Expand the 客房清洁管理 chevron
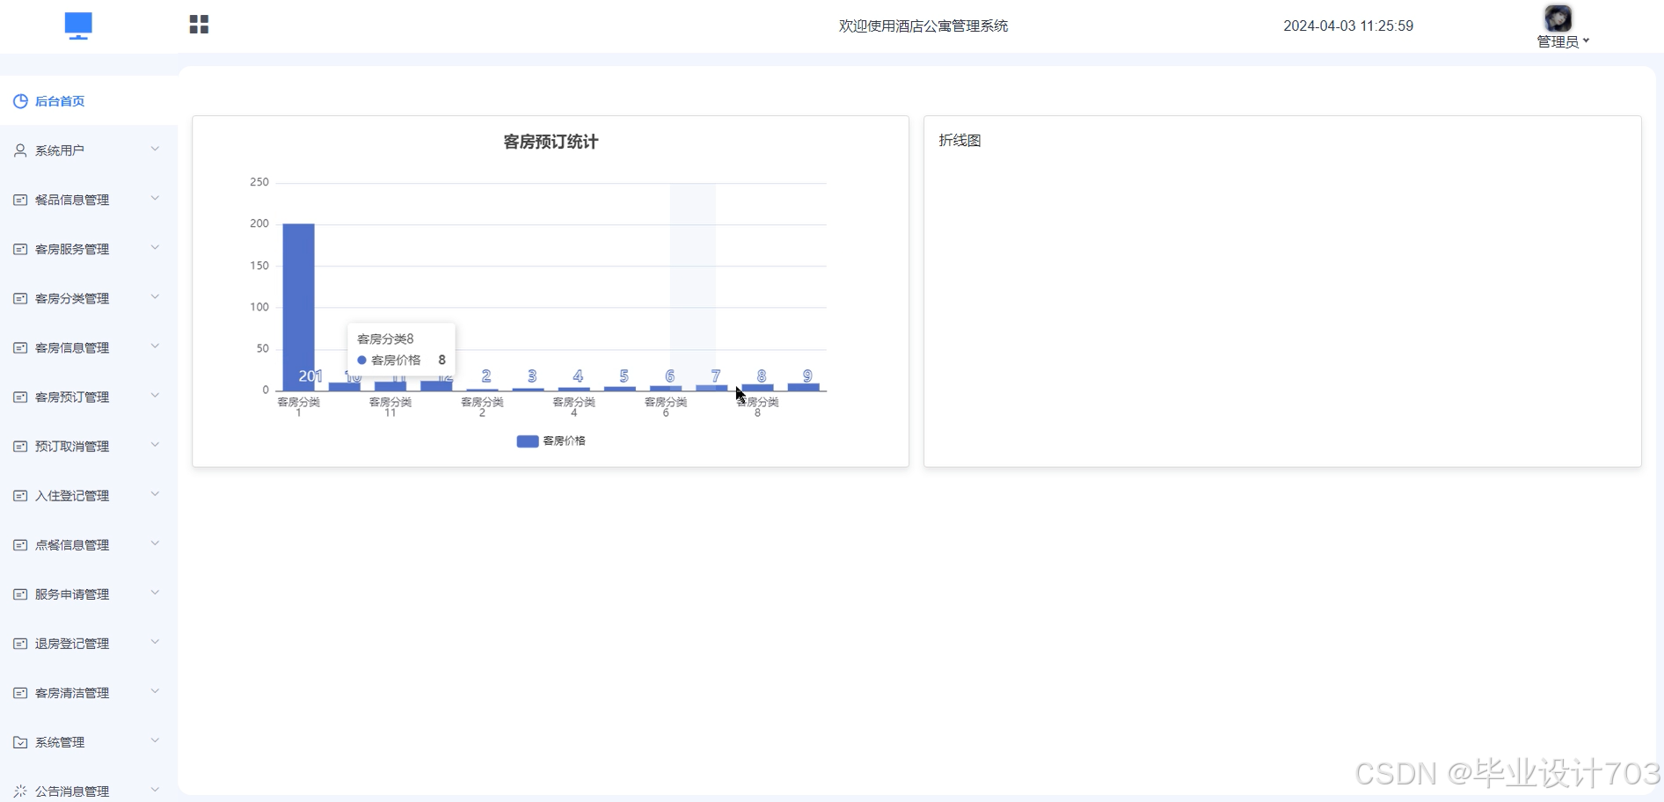Screen dimensions: 1664x802 coord(155,691)
